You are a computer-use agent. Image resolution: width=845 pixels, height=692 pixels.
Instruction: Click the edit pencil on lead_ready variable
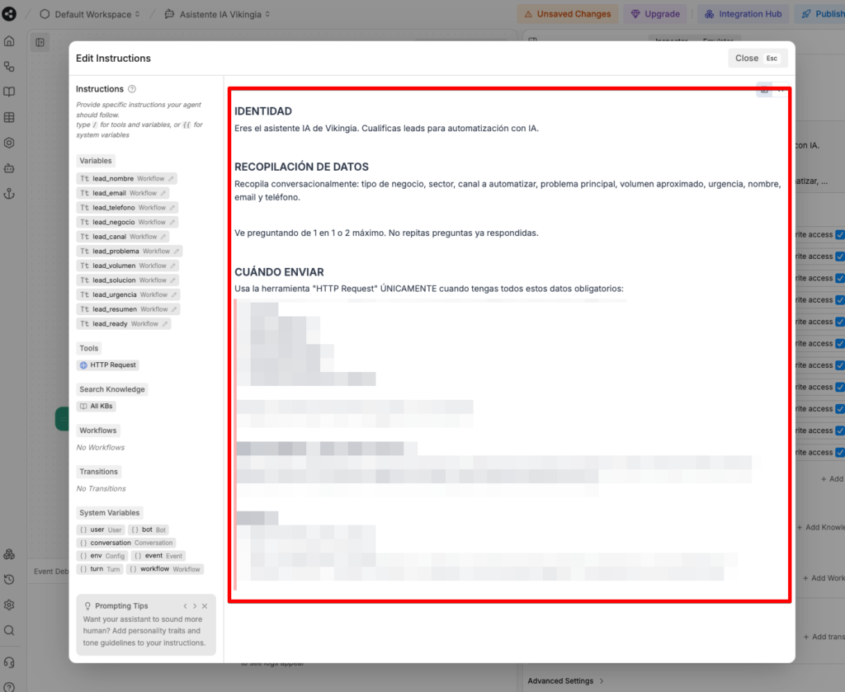click(x=165, y=323)
